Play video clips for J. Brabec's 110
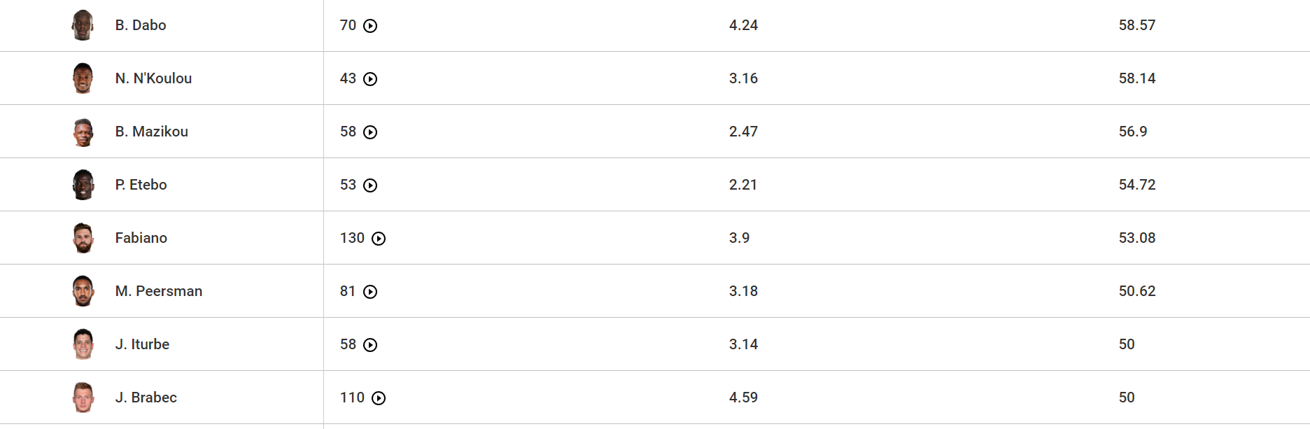The width and height of the screenshot is (1310, 429). 379,398
